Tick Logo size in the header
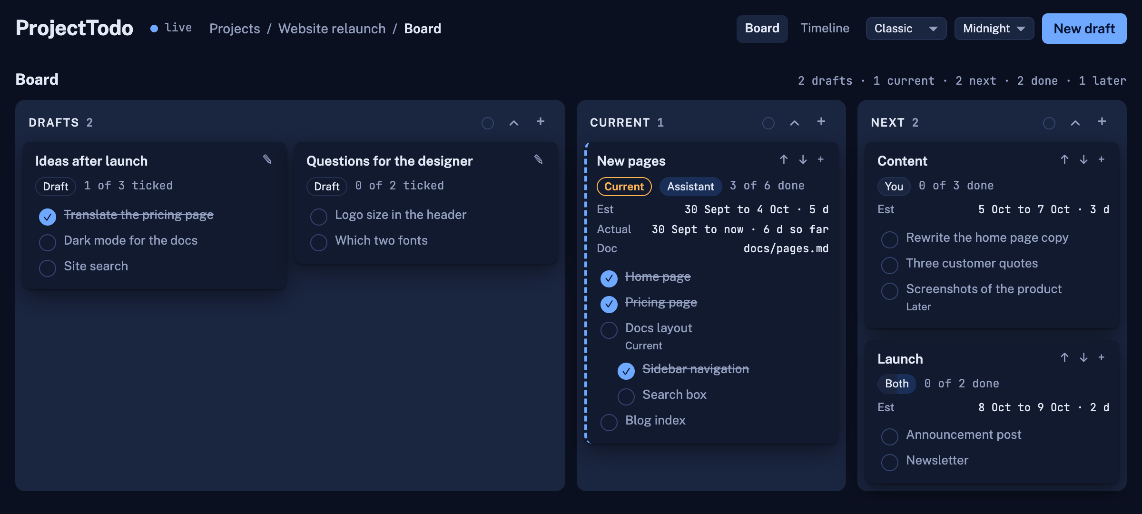This screenshot has width=1142, height=514. (319, 217)
